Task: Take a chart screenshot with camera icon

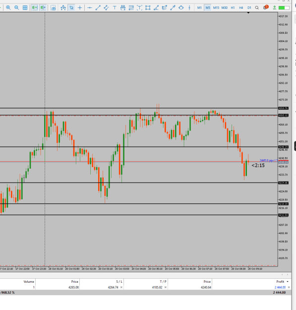Action: 53,8
